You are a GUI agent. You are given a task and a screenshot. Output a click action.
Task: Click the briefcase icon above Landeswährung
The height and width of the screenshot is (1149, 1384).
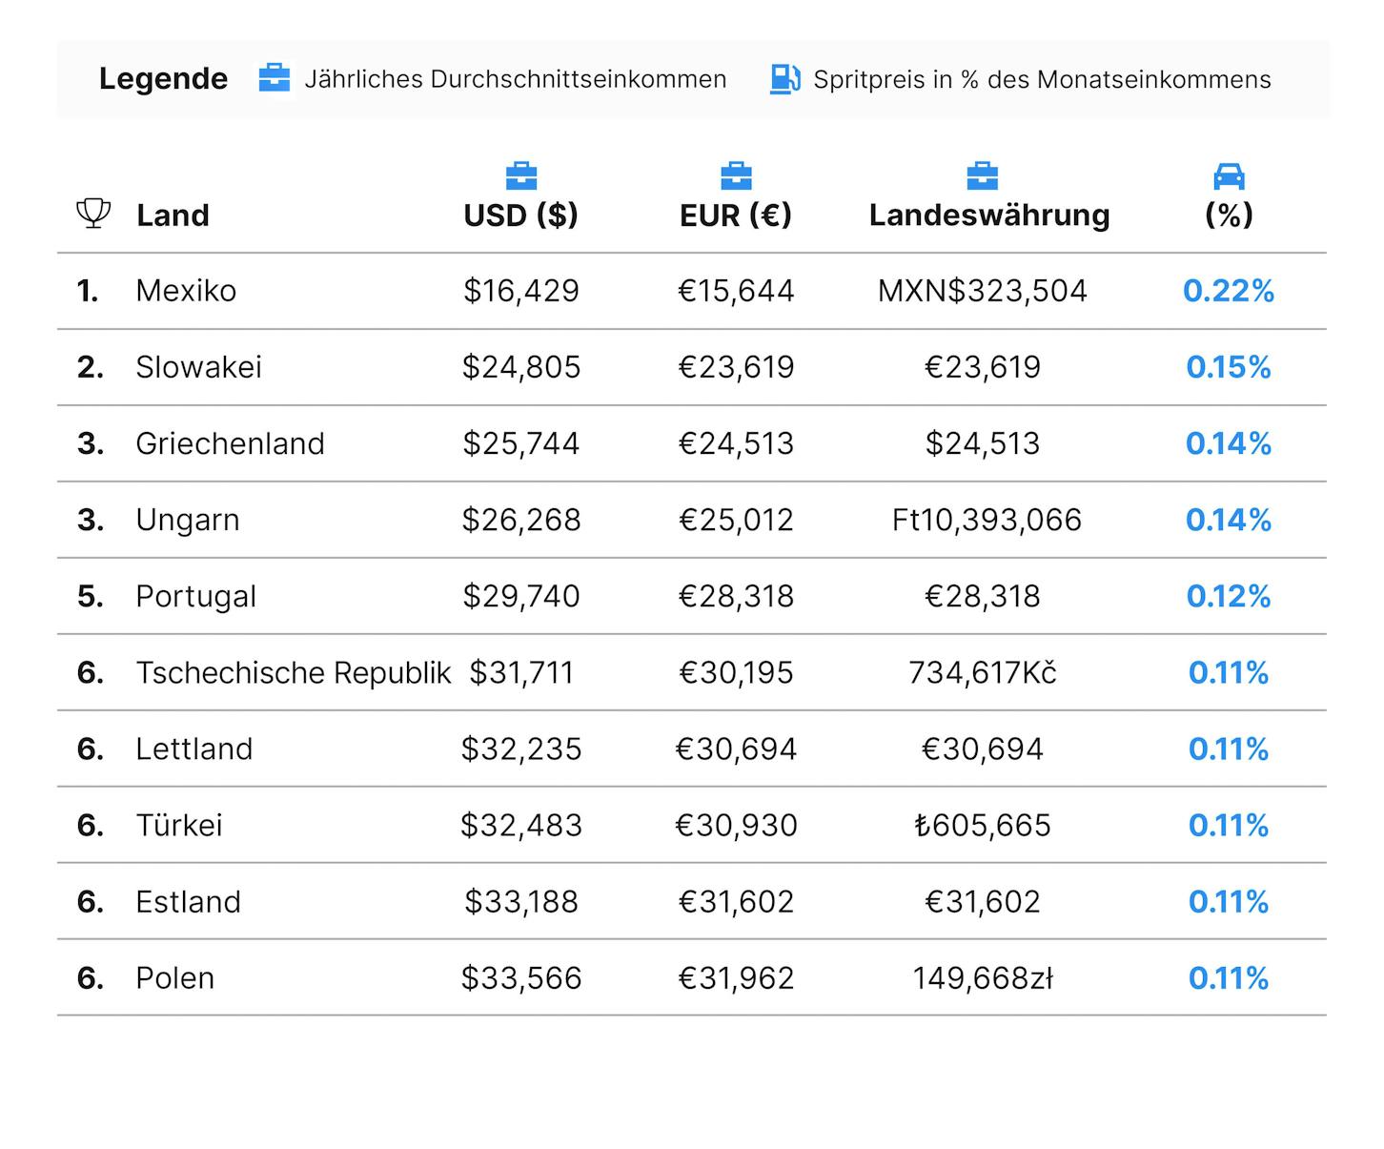[x=982, y=176]
